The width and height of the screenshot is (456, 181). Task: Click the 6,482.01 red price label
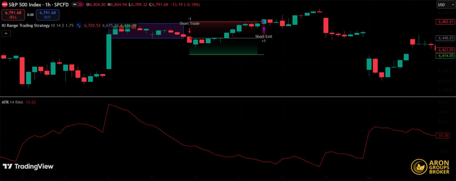tap(445, 21)
